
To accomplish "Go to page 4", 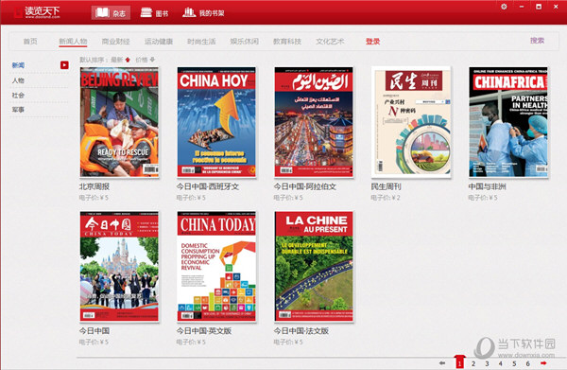I will coord(501,363).
